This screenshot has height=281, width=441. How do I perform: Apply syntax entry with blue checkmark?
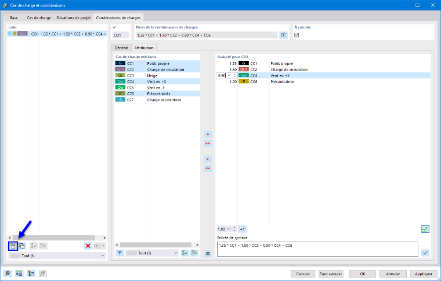(425, 253)
